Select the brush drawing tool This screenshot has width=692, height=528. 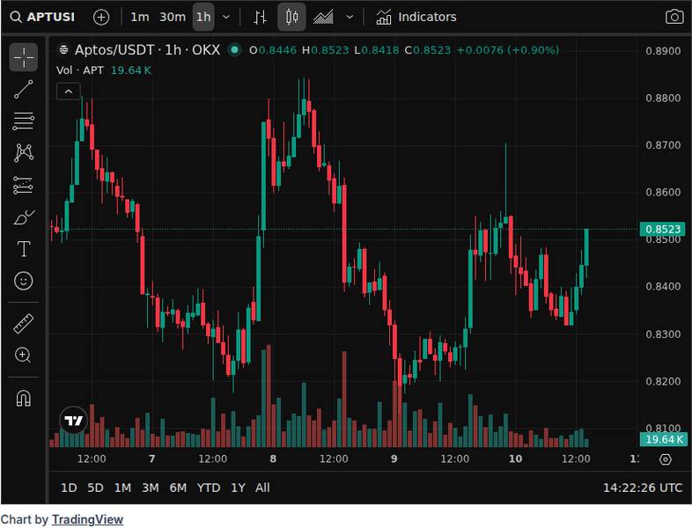click(24, 216)
